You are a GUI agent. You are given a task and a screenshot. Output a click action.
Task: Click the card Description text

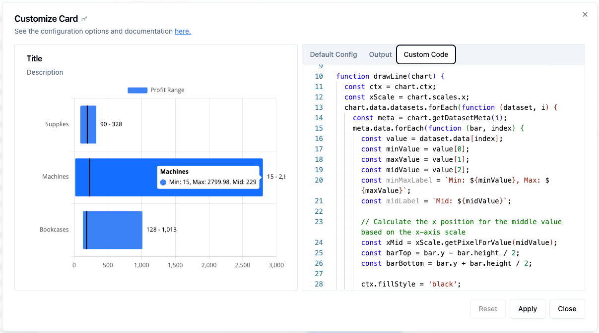pos(45,72)
